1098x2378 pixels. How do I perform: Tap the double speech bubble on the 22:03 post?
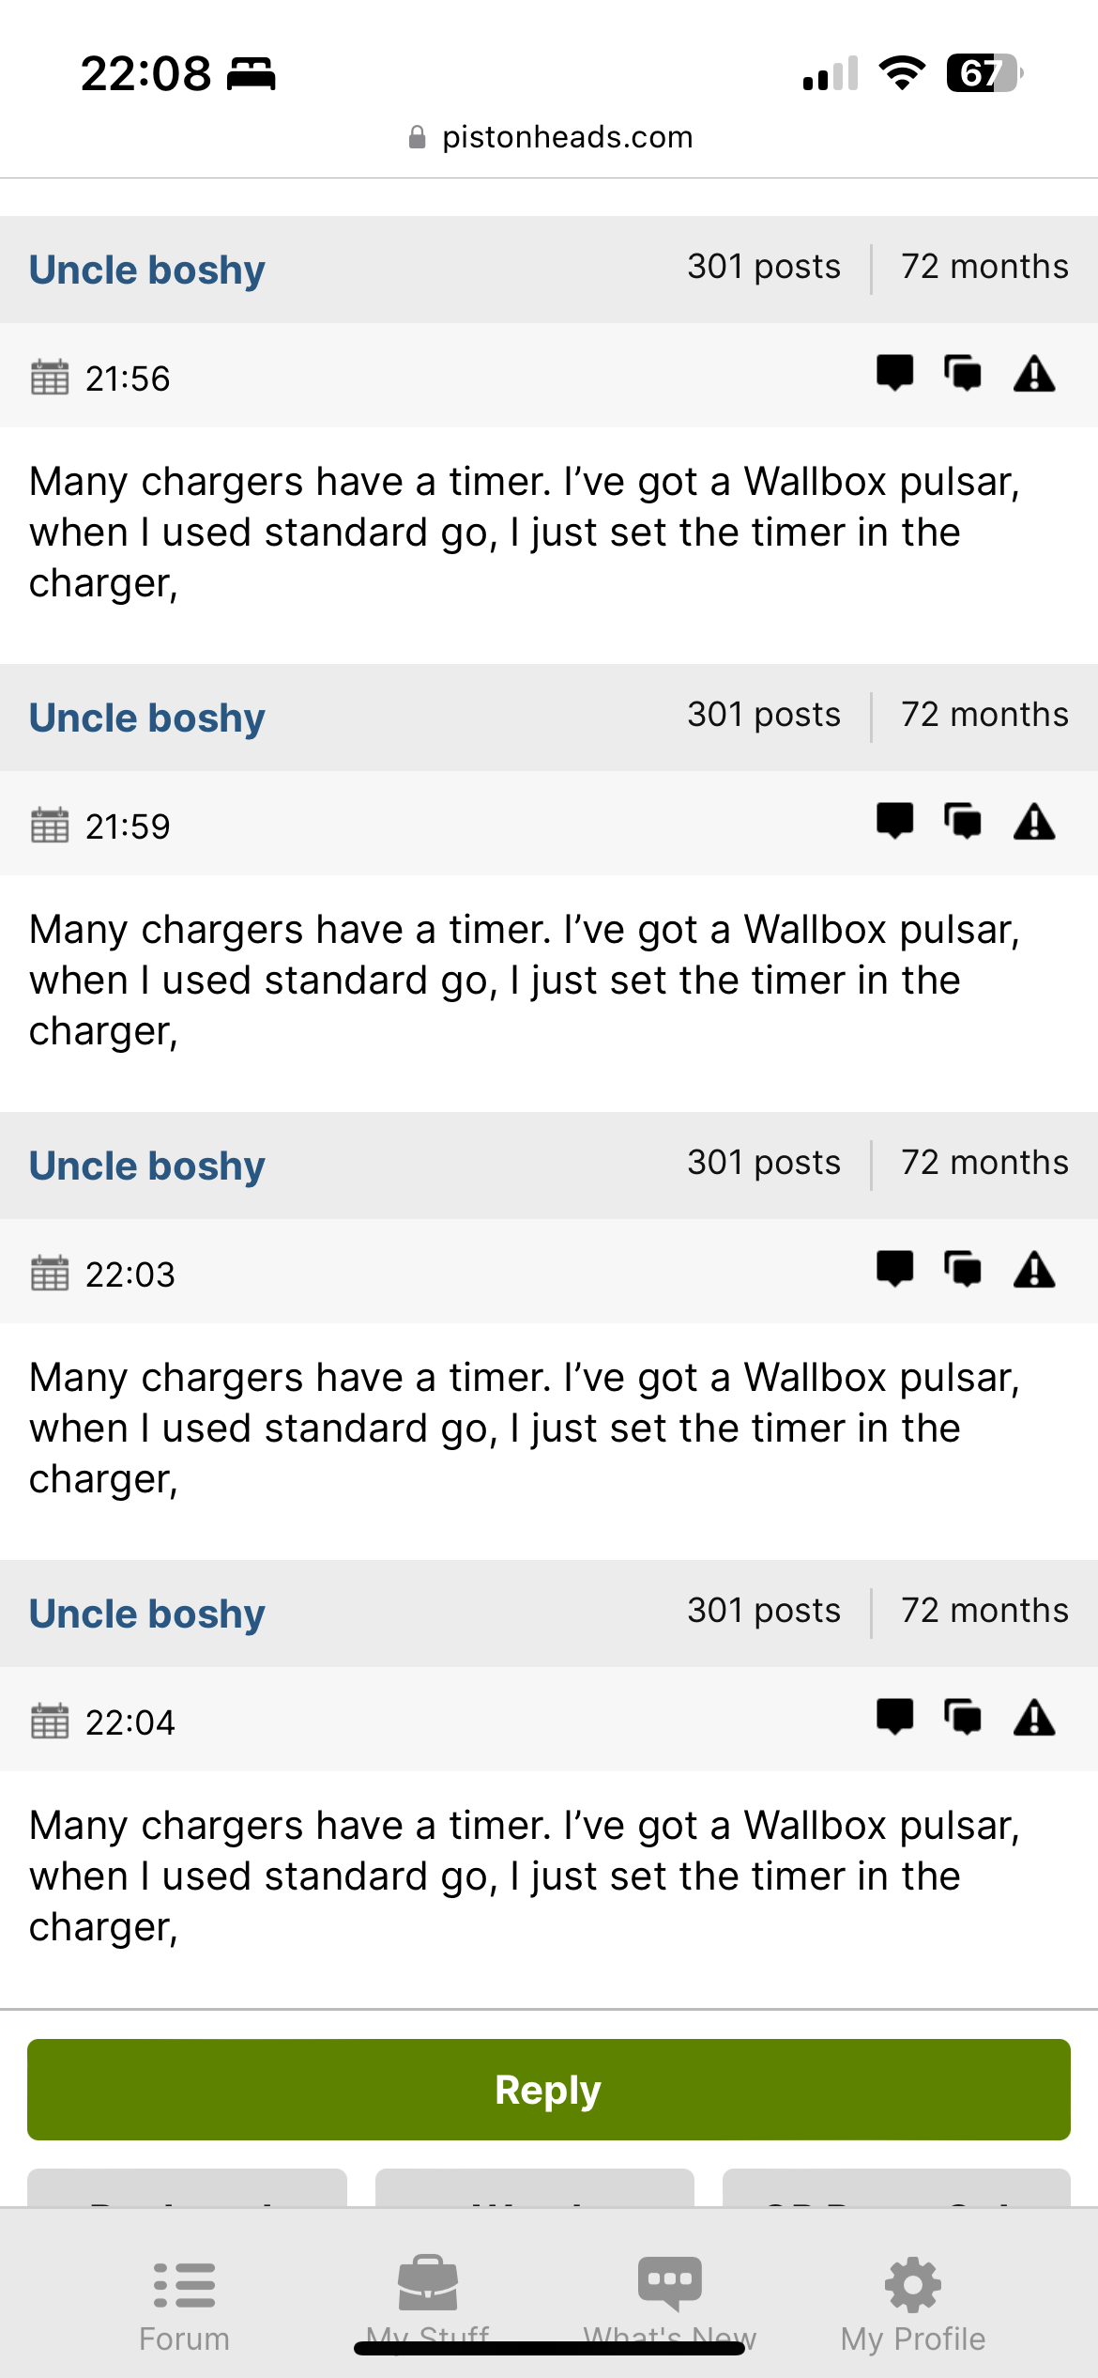tap(963, 1270)
